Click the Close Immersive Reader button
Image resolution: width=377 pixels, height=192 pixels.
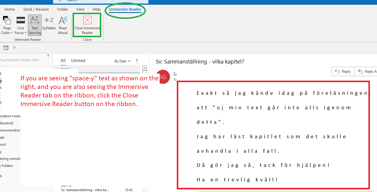[x=87, y=25]
